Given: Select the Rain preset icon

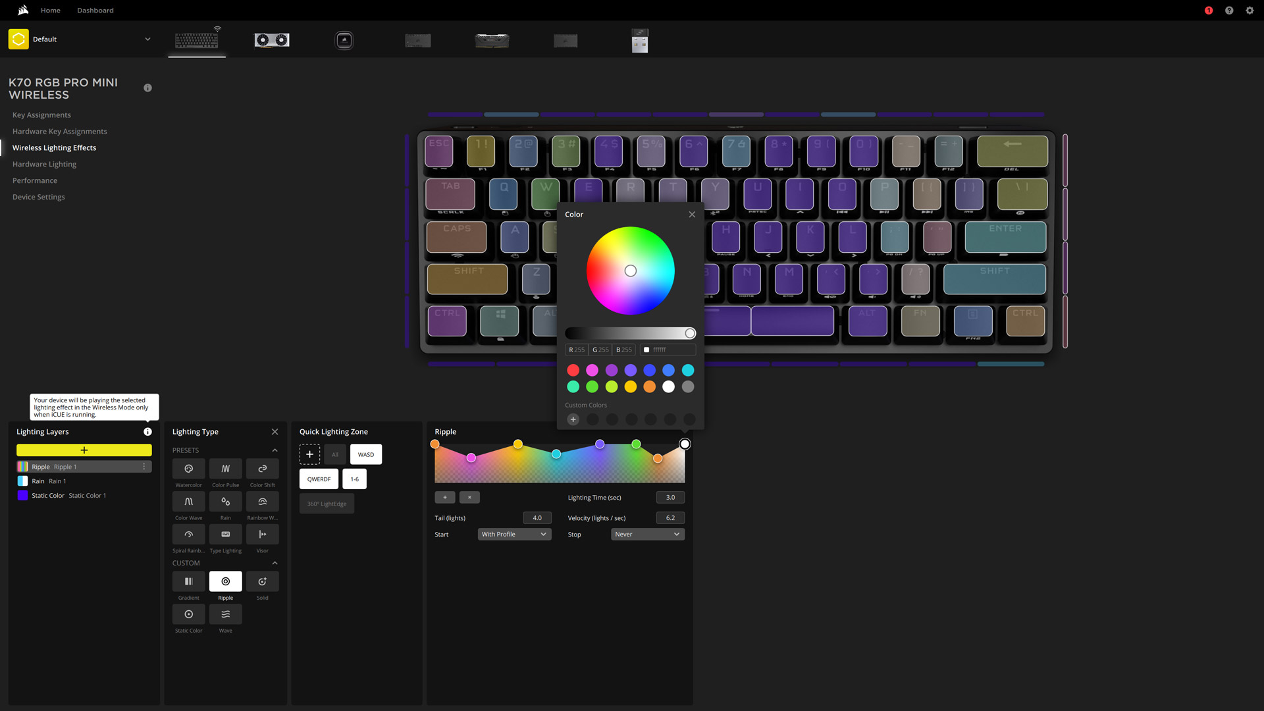Looking at the screenshot, I should click(x=225, y=502).
